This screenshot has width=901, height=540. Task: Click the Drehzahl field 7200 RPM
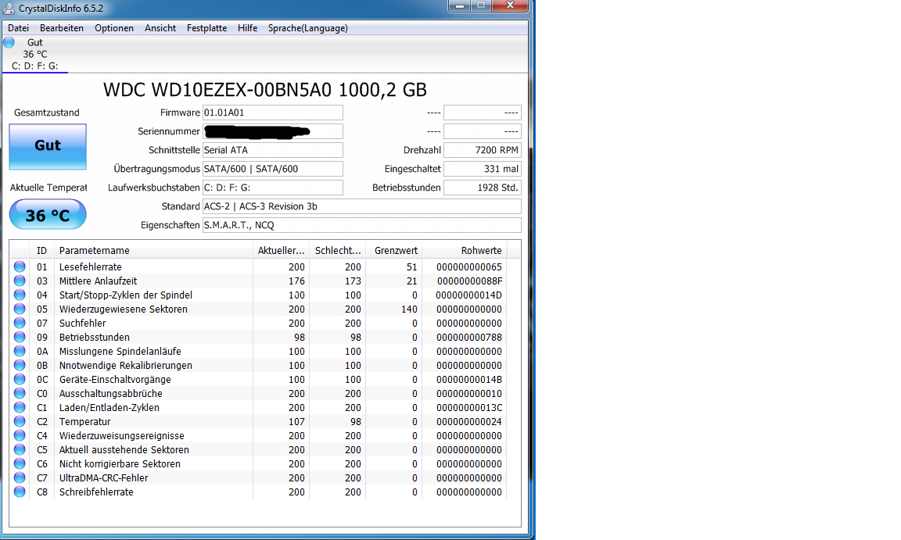click(x=483, y=150)
